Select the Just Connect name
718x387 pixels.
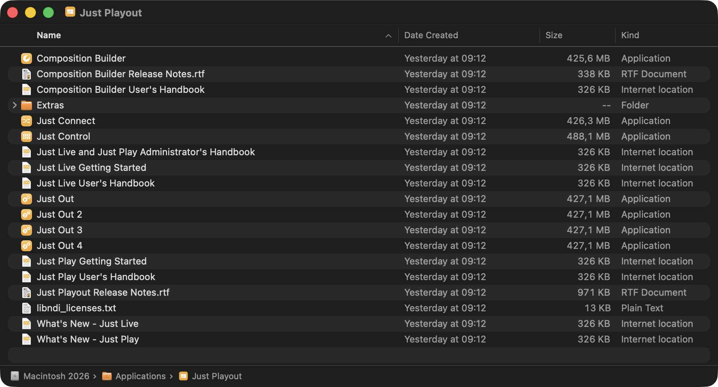pyautogui.click(x=66, y=121)
